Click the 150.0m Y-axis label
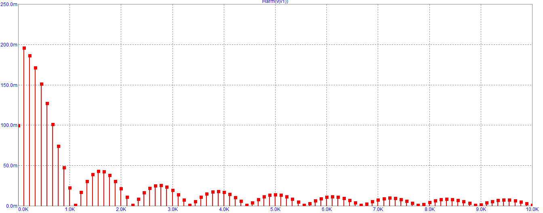Image resolution: width=543 pixels, height=213 pixels. point(9,85)
